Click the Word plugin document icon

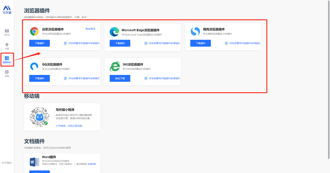click(34, 162)
